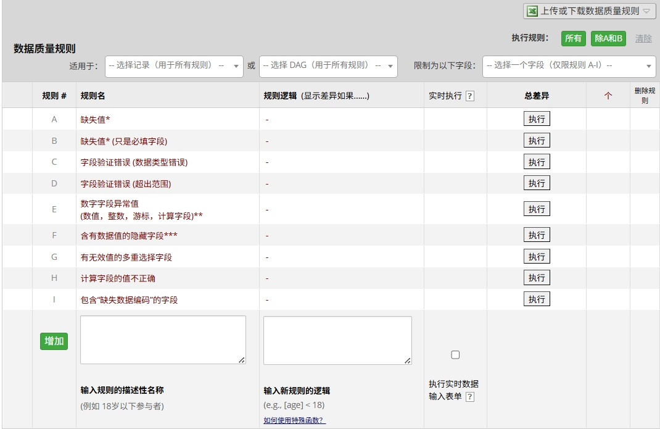Click the Excel icon for uploading rules

(532, 11)
